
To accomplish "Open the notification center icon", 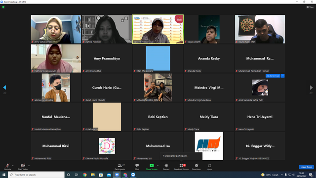I will tap(311, 175).
